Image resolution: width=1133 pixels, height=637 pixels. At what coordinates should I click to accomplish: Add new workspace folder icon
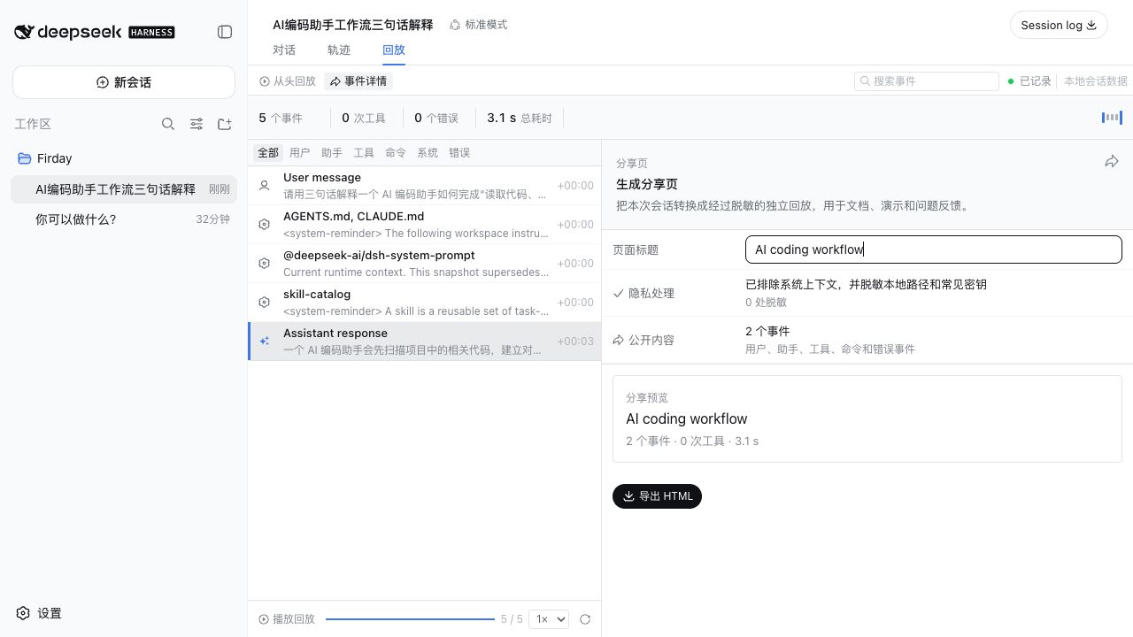tap(225, 124)
